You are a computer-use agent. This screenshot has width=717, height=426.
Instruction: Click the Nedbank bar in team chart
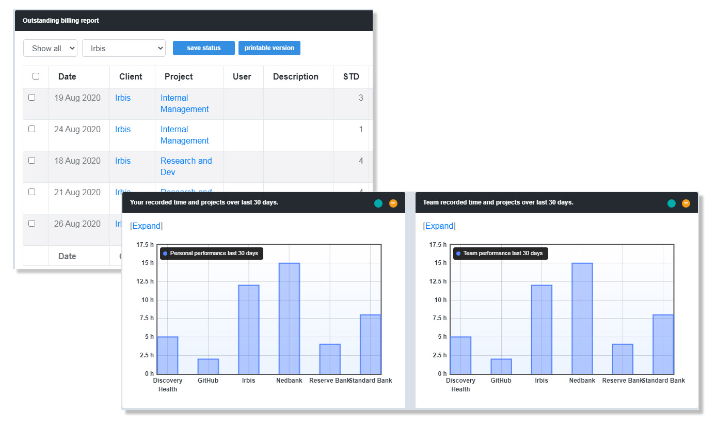point(582,319)
